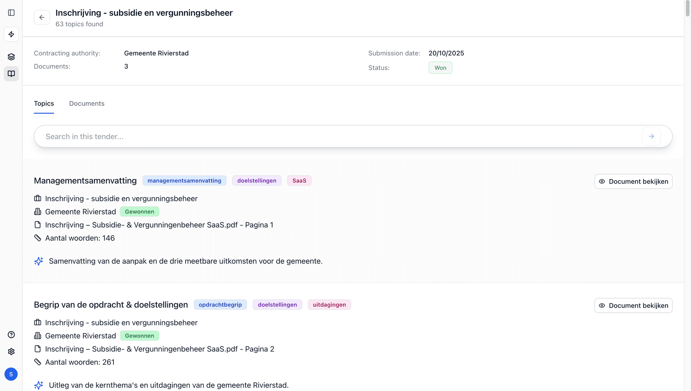Open the settings gear icon
The image size is (691, 391).
tap(11, 352)
